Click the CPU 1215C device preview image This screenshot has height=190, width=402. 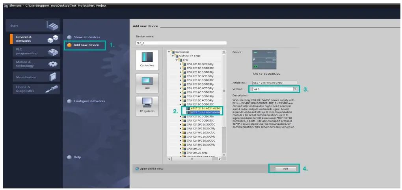[264, 60]
